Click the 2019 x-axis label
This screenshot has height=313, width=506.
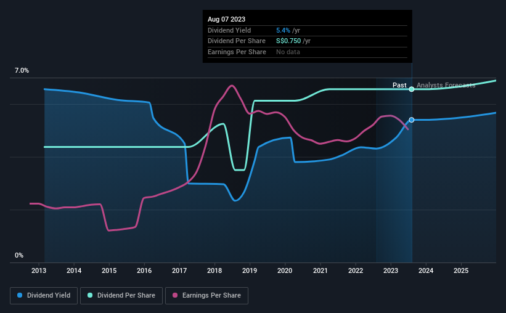250,270
